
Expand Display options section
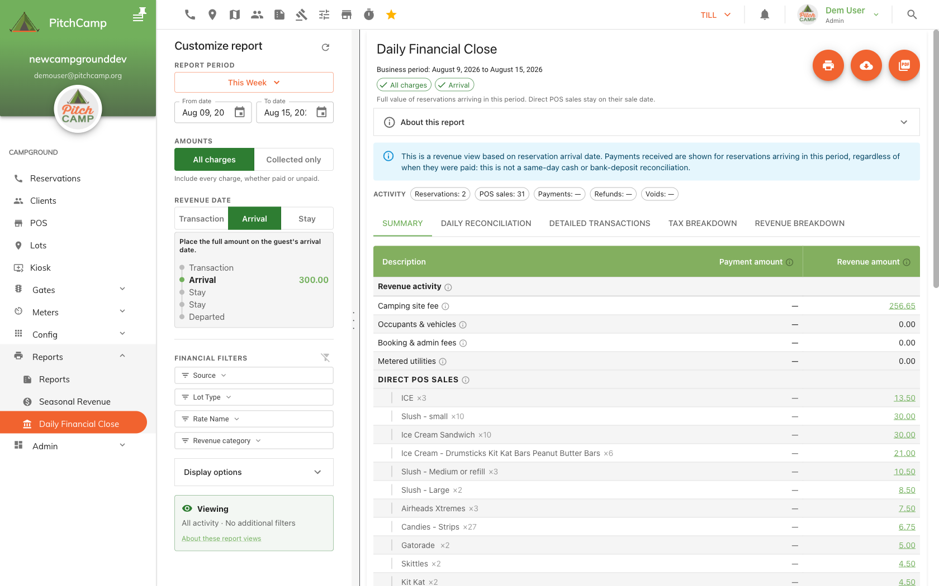pyautogui.click(x=254, y=472)
